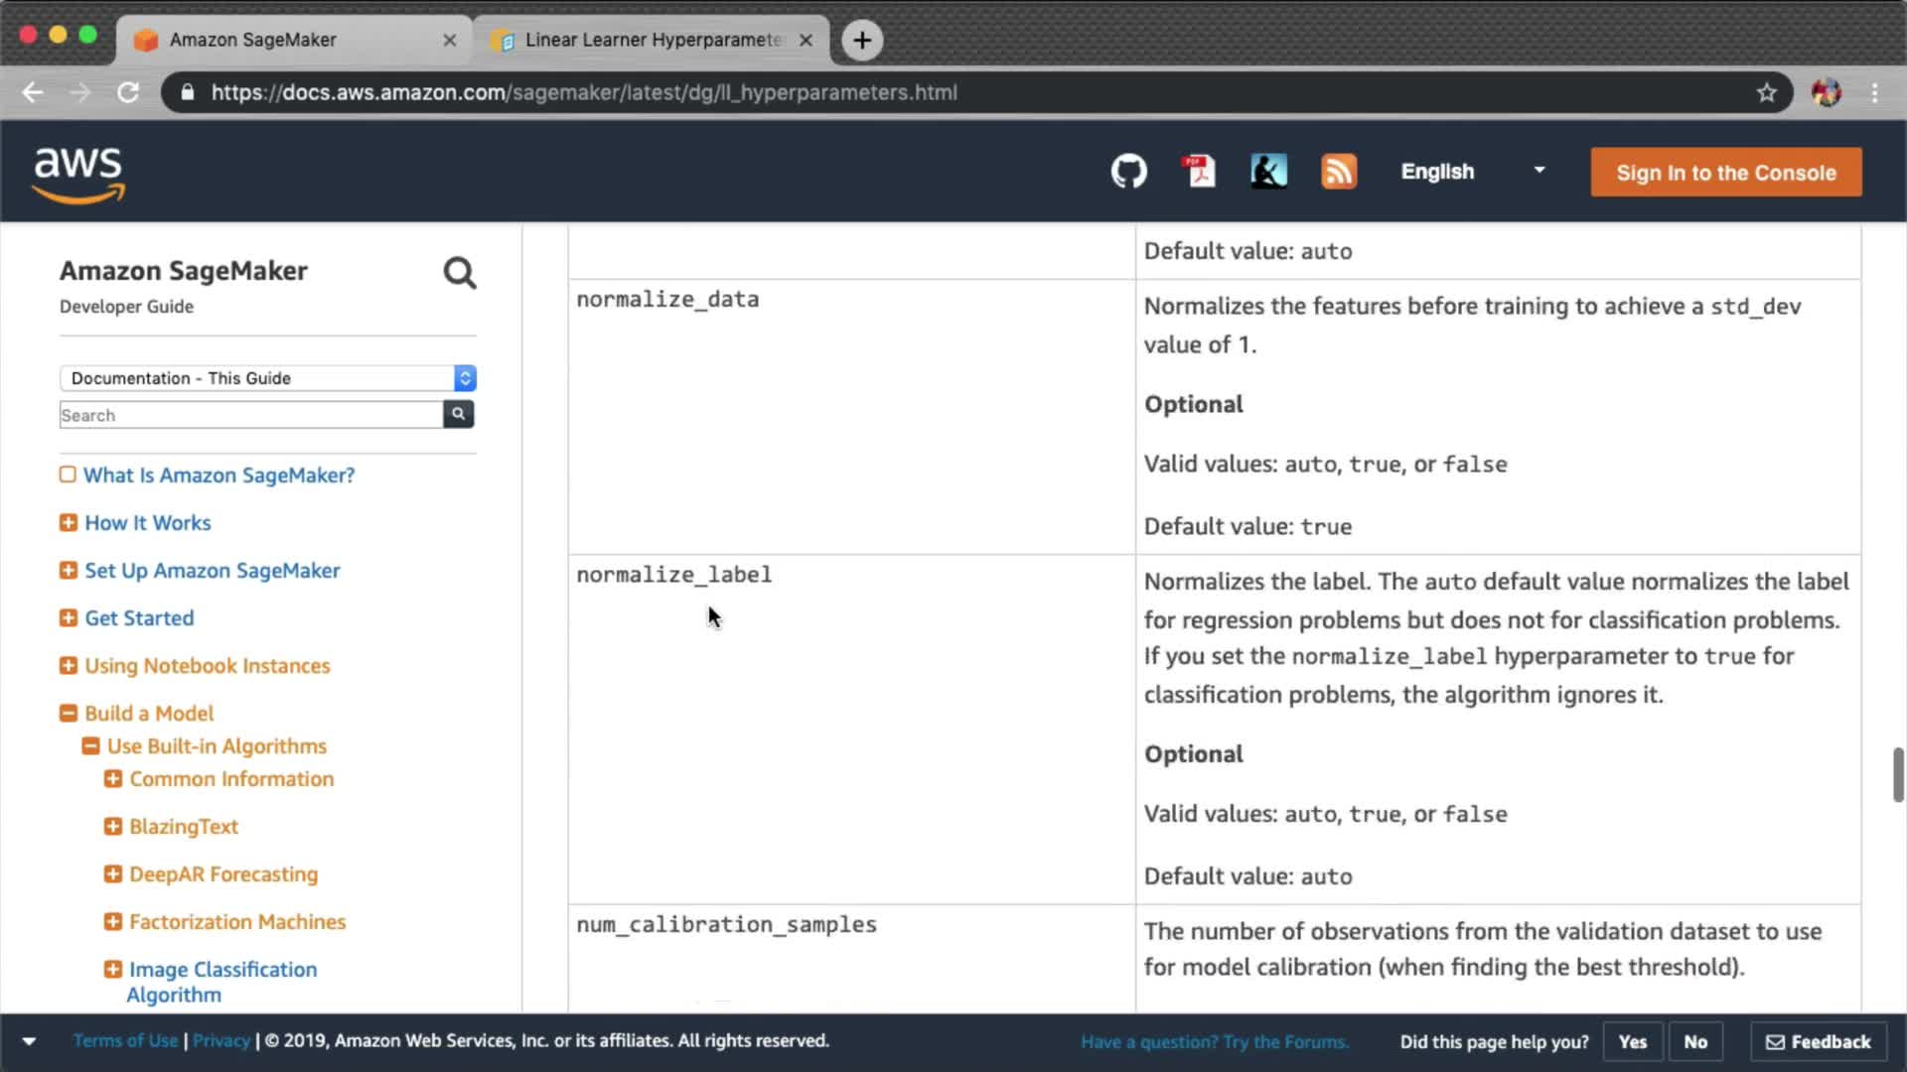Open Documentation - This Guide selector
This screenshot has height=1072, width=1907.
coord(267,378)
